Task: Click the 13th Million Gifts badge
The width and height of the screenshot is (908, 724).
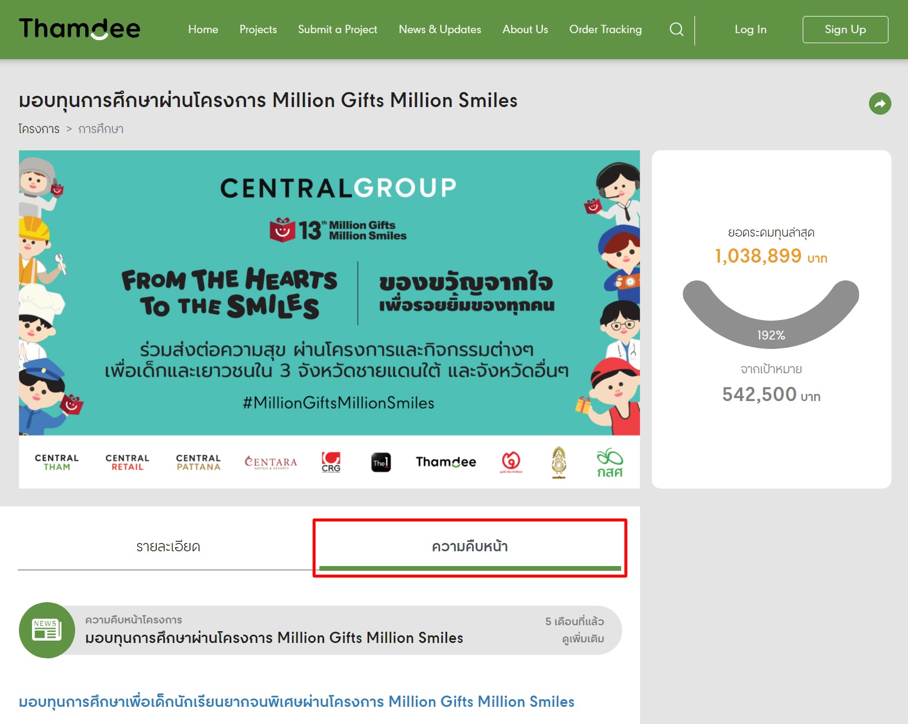Action: [x=338, y=230]
